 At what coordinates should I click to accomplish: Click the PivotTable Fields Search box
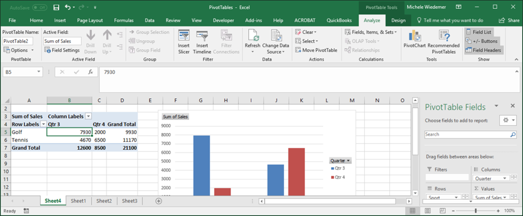pyautogui.click(x=471, y=135)
